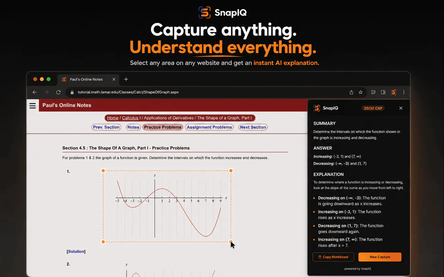Close the SnapIQ results panel

(401, 108)
